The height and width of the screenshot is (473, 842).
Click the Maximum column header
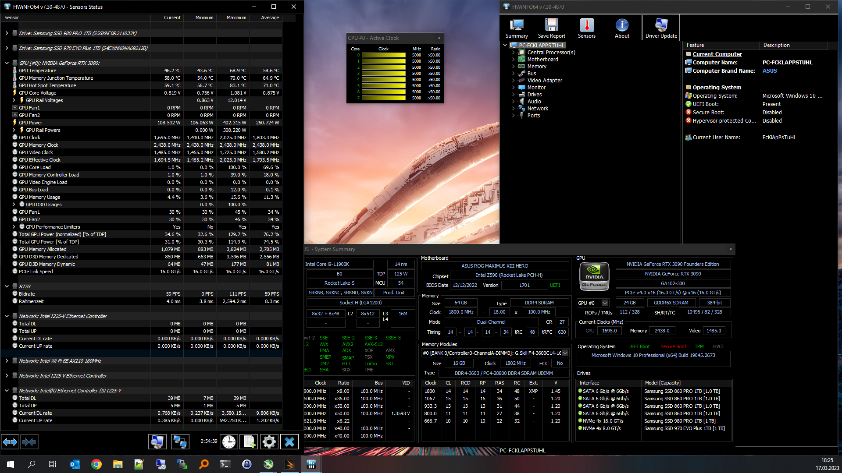[236, 18]
